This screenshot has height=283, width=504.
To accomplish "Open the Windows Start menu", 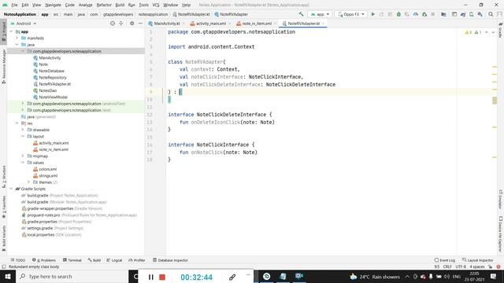I will [8, 277].
